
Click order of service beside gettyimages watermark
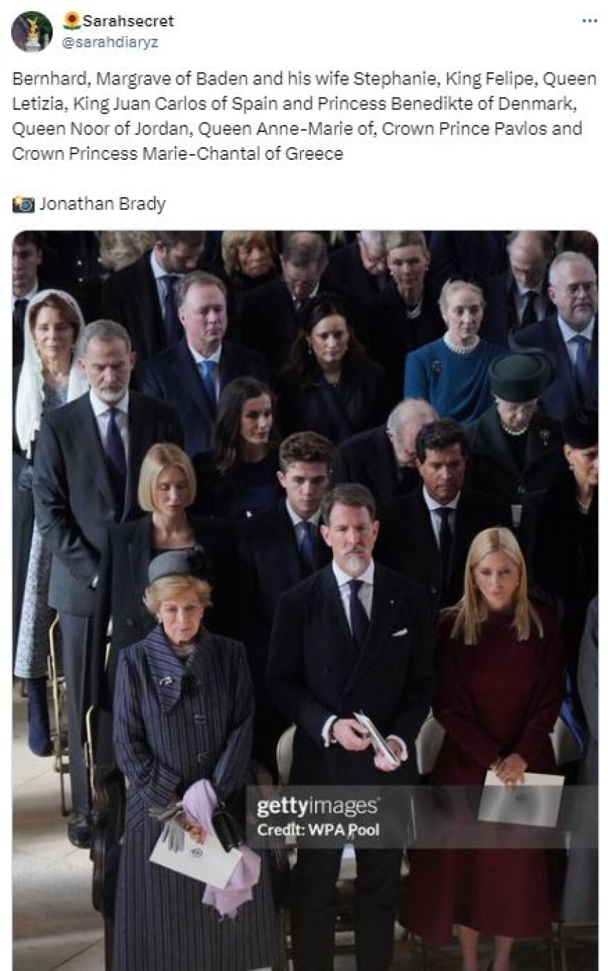[x=521, y=798]
